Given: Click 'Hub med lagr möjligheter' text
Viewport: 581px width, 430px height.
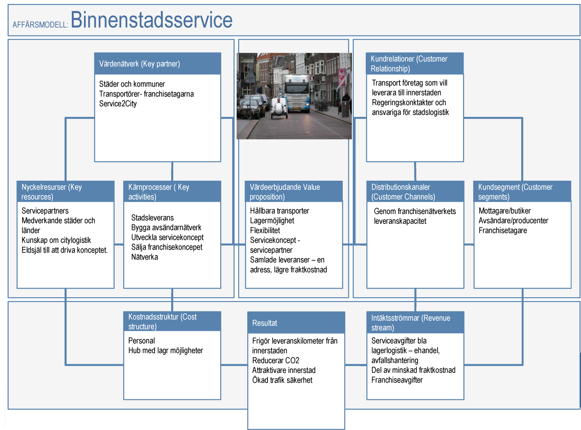Looking at the screenshot, I should pos(165,351).
